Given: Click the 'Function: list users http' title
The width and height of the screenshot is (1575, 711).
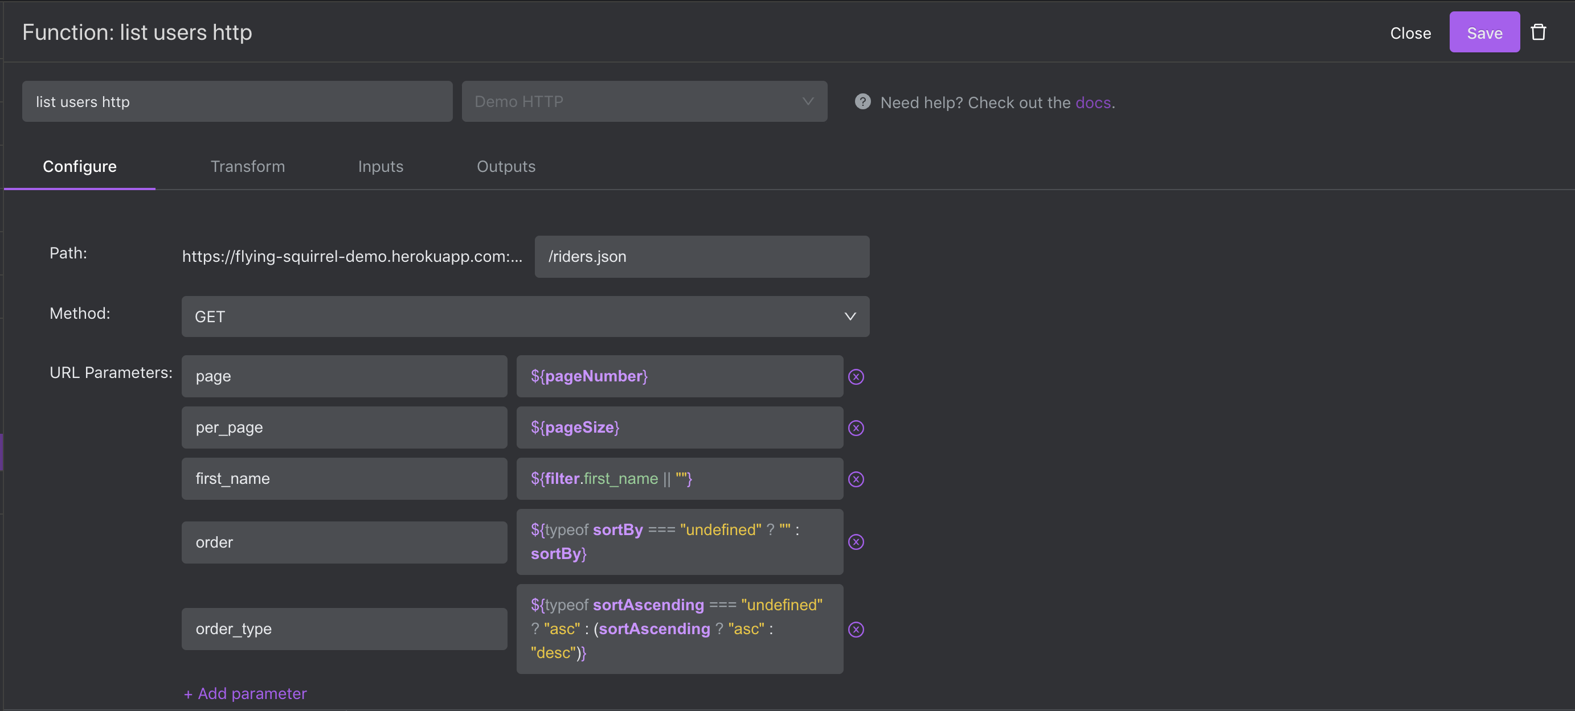Looking at the screenshot, I should tap(137, 32).
